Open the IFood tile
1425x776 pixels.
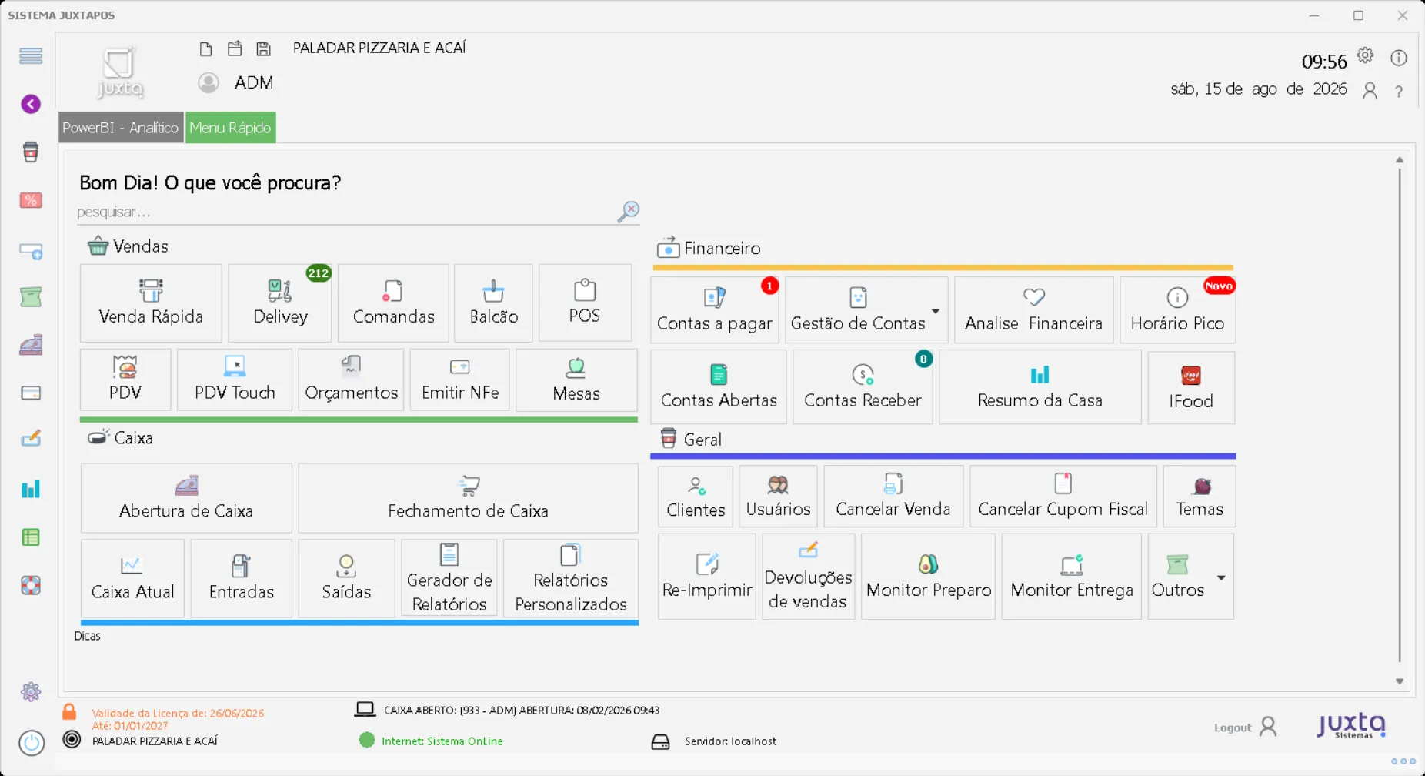click(1191, 387)
